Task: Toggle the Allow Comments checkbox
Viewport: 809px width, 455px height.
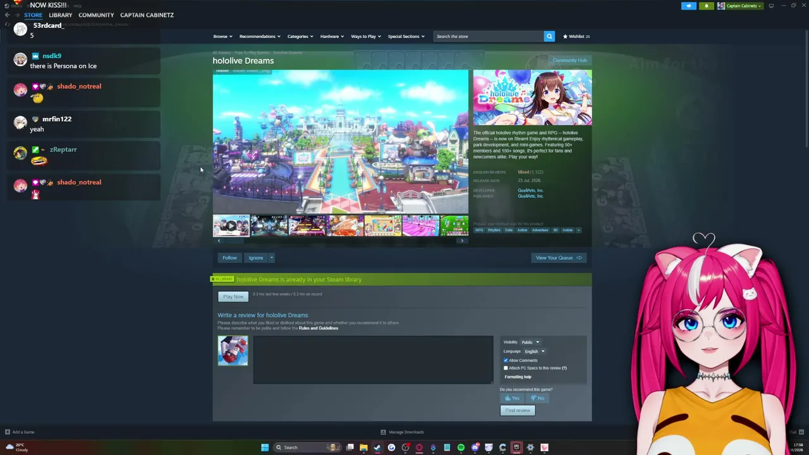Action: 506,360
